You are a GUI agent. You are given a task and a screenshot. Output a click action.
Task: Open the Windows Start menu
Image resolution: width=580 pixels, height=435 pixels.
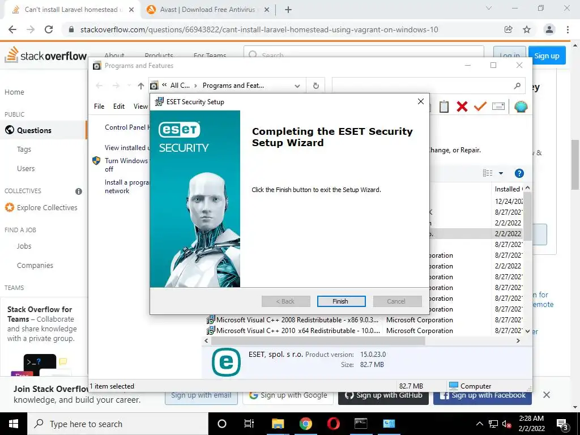[x=14, y=424]
